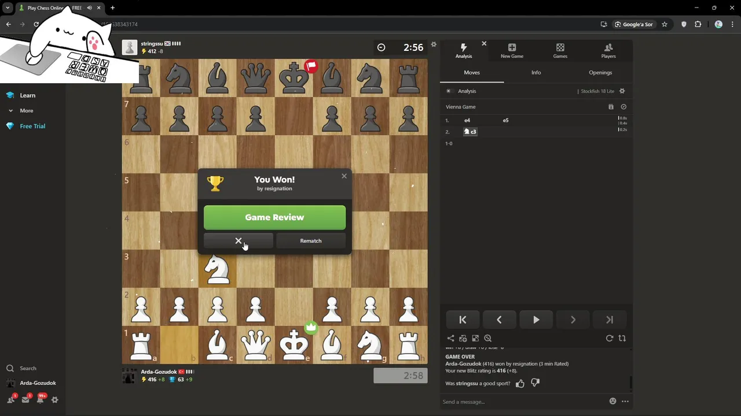The width and height of the screenshot is (741, 416).
Task: Select move e5 in move list
Action: click(505, 120)
